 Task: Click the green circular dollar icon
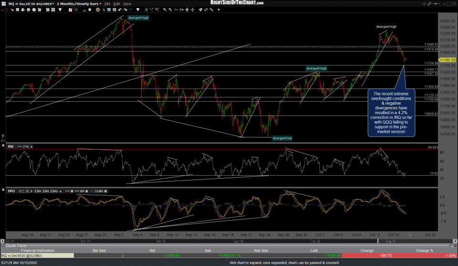pyautogui.click(x=90, y=10)
